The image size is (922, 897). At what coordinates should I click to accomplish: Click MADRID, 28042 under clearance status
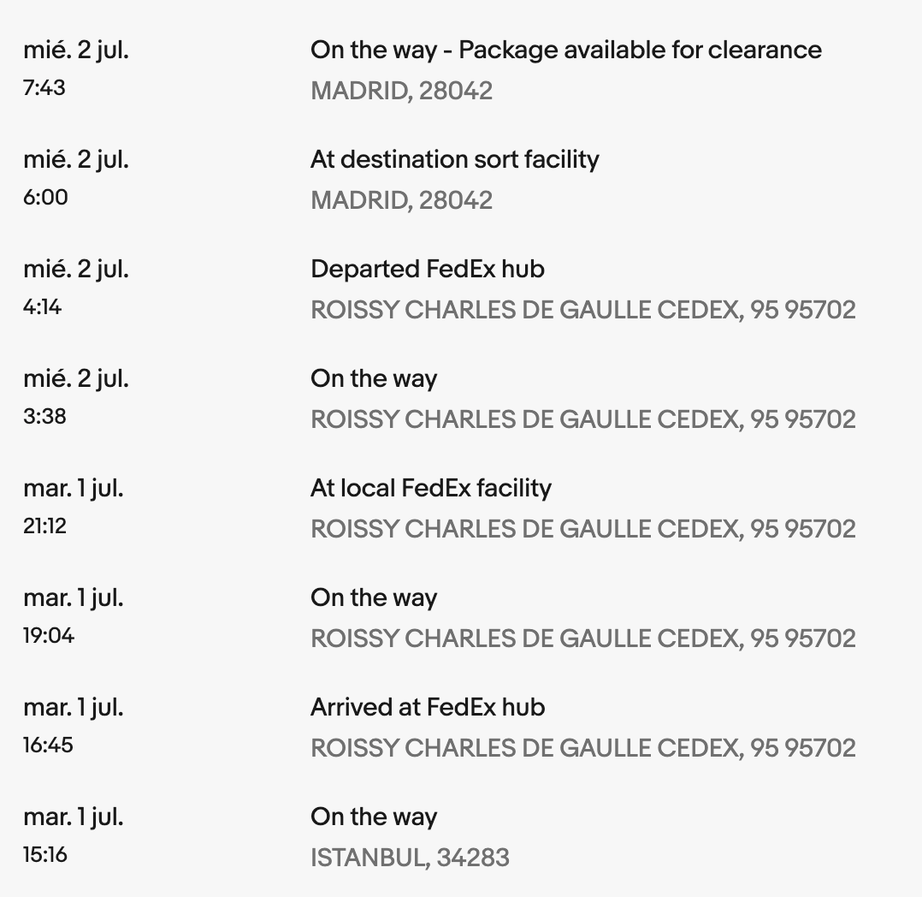tap(402, 91)
